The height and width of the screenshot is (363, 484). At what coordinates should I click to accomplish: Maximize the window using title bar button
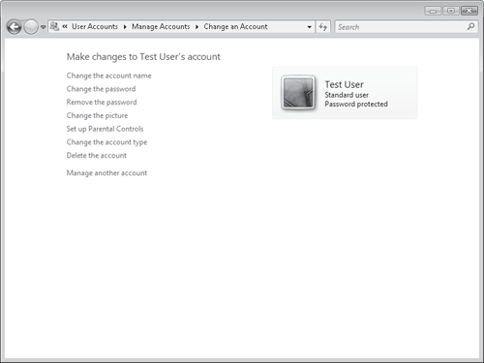pos(451,11)
